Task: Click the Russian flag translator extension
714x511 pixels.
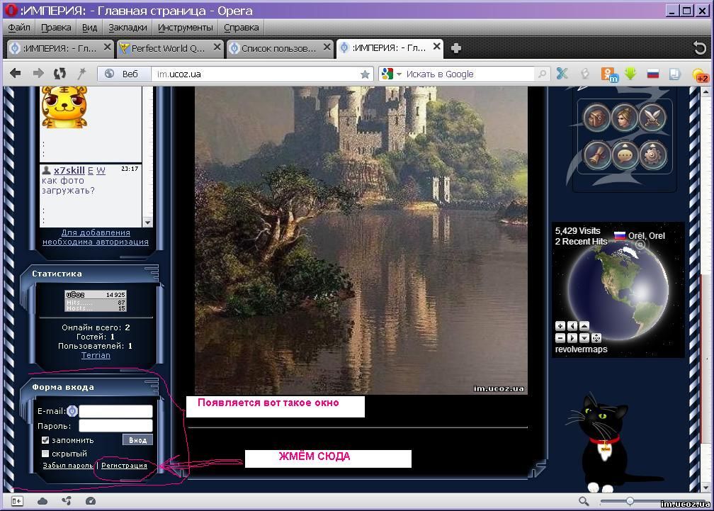Action: [653, 74]
